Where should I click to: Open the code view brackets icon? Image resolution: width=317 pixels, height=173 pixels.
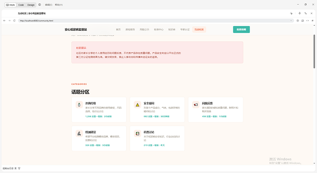point(307,21)
